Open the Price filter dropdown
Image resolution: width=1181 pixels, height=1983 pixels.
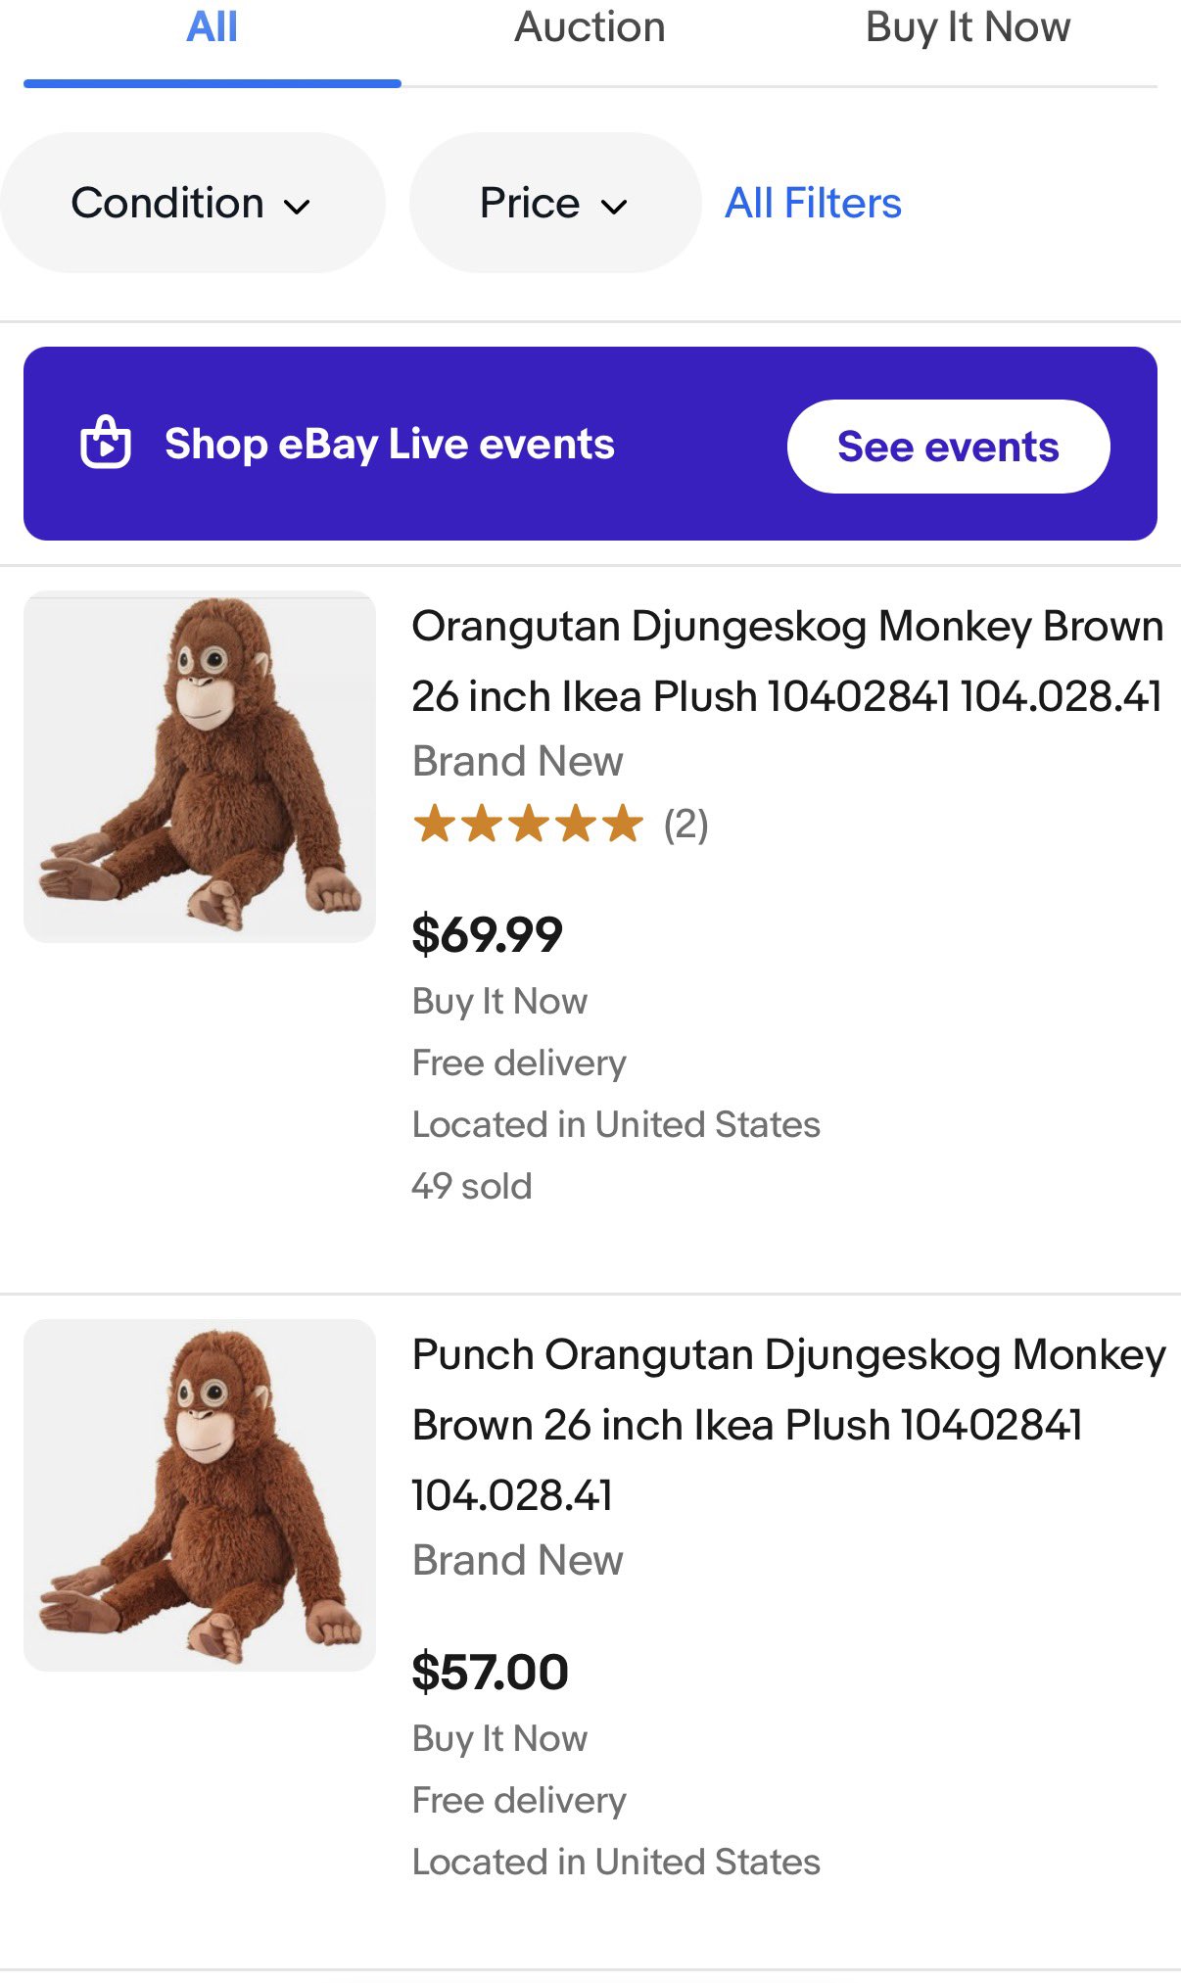tap(553, 204)
